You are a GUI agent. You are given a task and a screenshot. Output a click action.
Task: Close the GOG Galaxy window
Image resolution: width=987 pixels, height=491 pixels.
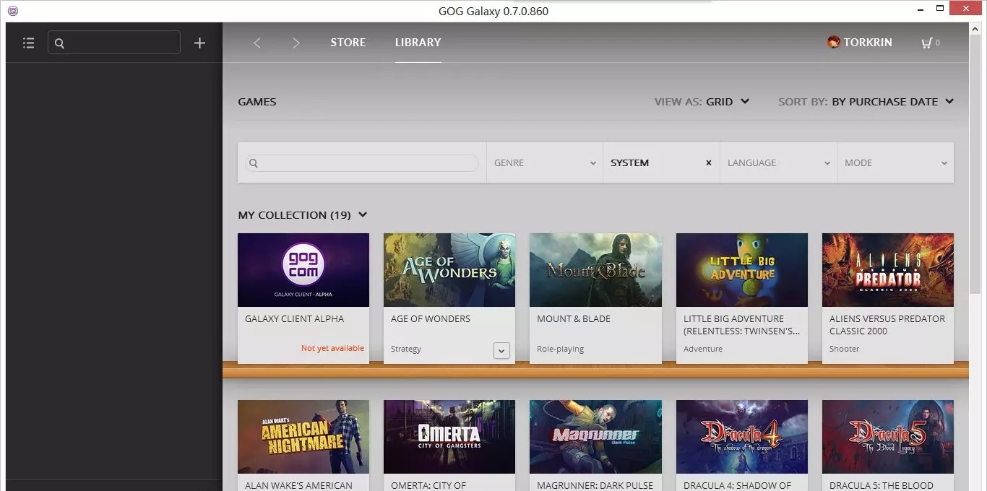[967, 9]
